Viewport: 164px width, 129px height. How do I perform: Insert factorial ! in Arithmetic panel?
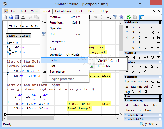pos(139,48)
